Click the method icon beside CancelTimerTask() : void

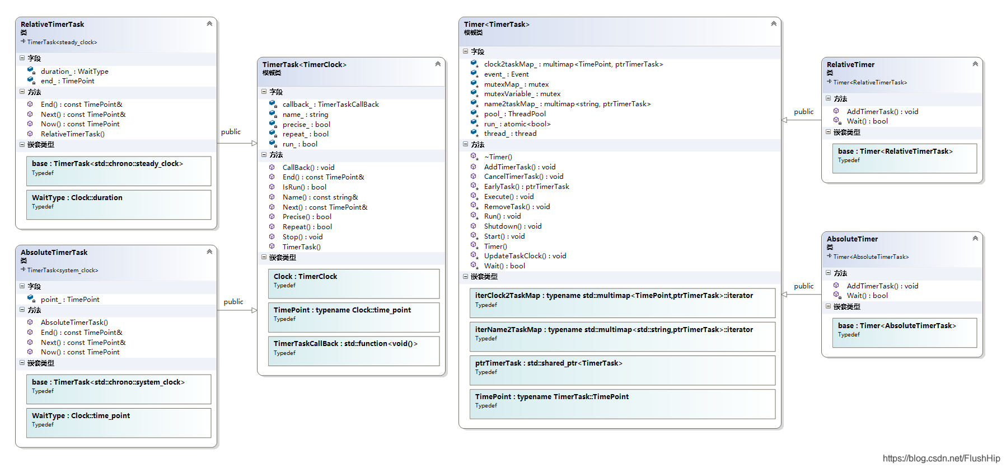click(474, 176)
